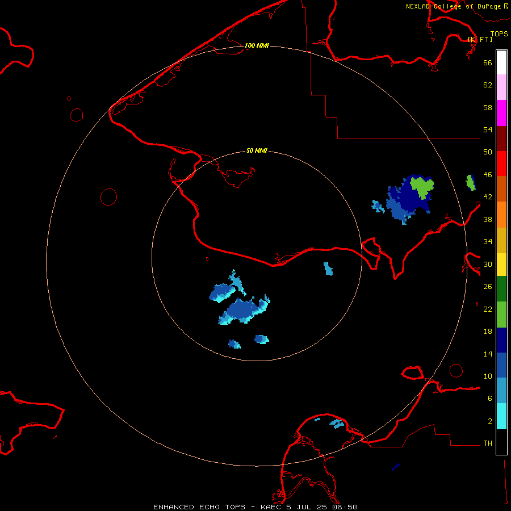This screenshot has width=511, height=511.
Task: Click the 100 NMI range ring label
Action: (x=257, y=45)
